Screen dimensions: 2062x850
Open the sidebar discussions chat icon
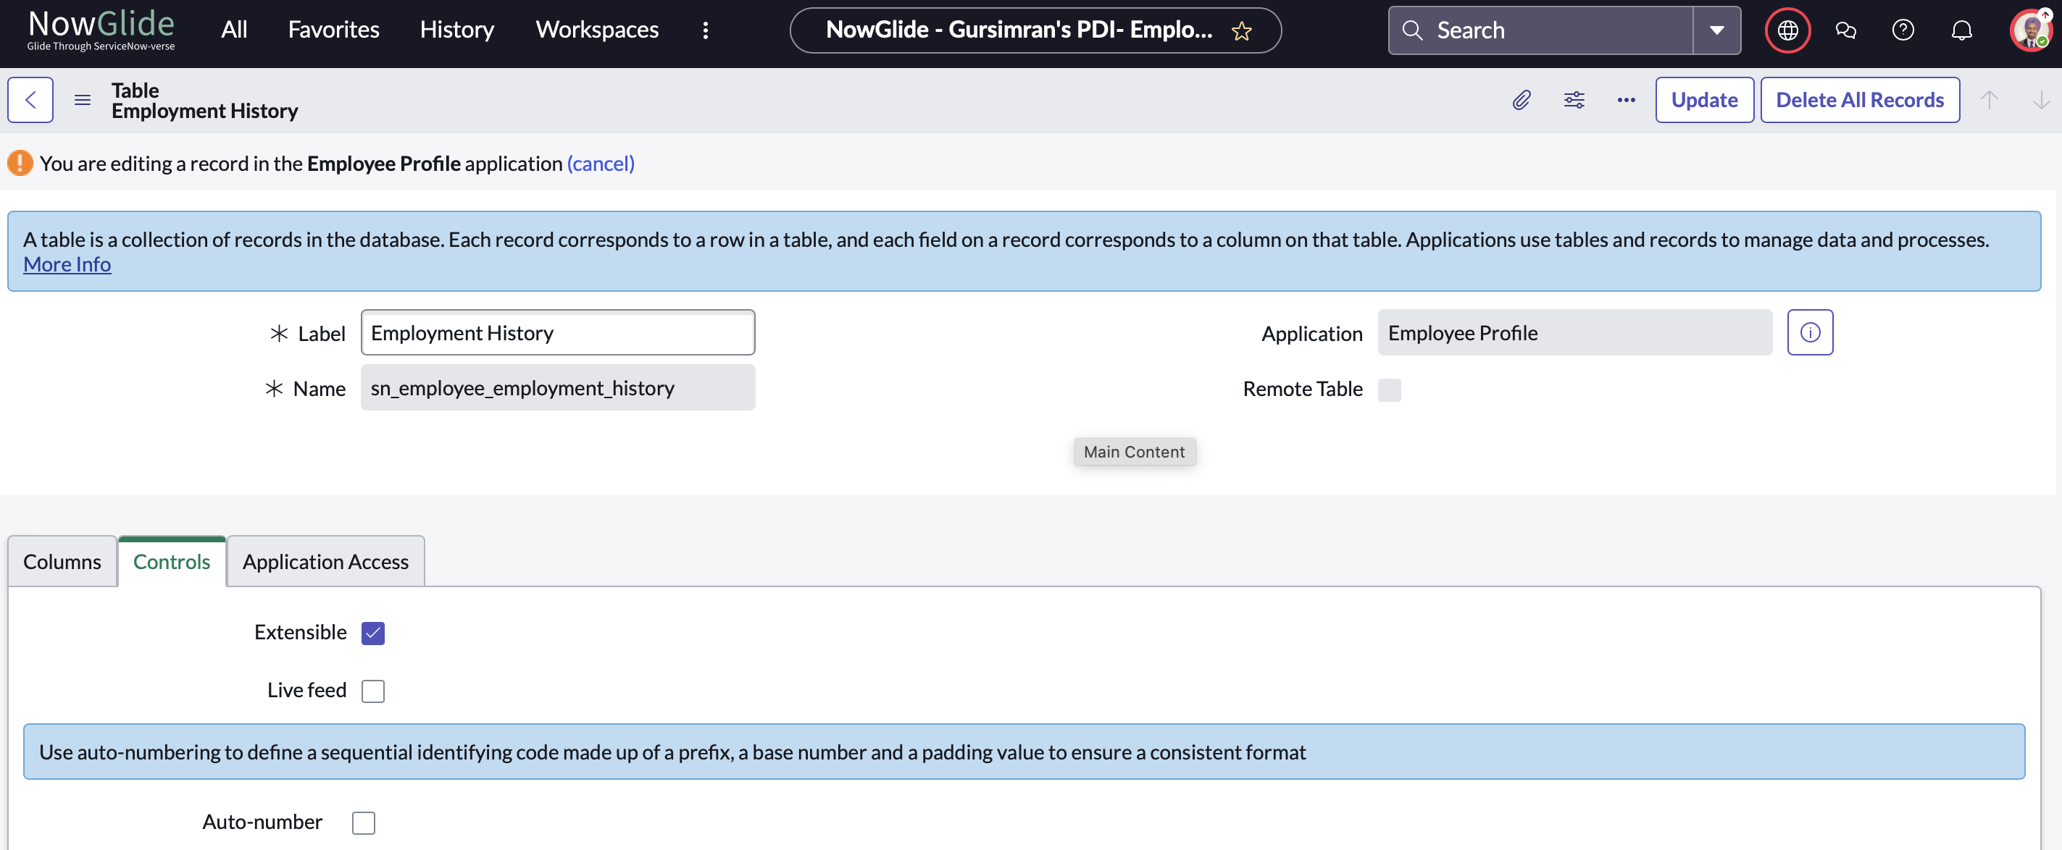1846,30
